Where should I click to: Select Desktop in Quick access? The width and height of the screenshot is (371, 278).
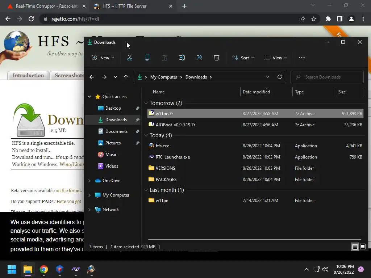[x=113, y=108]
